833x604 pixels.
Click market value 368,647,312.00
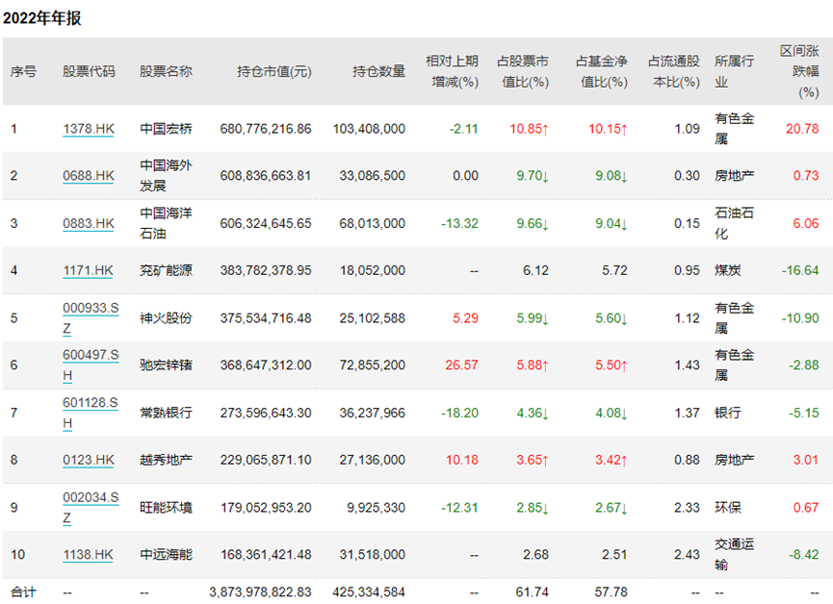[x=266, y=365]
